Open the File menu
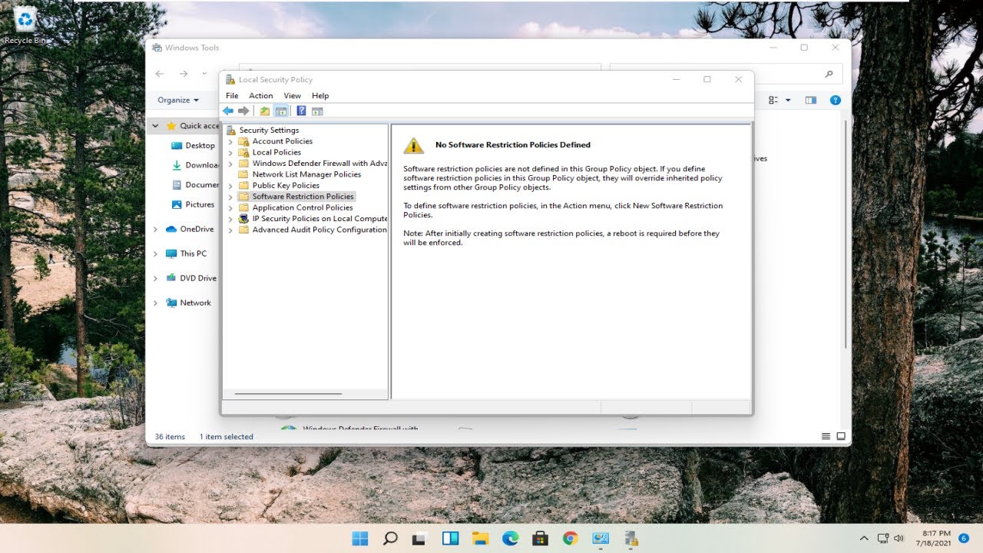983x553 pixels. (232, 96)
